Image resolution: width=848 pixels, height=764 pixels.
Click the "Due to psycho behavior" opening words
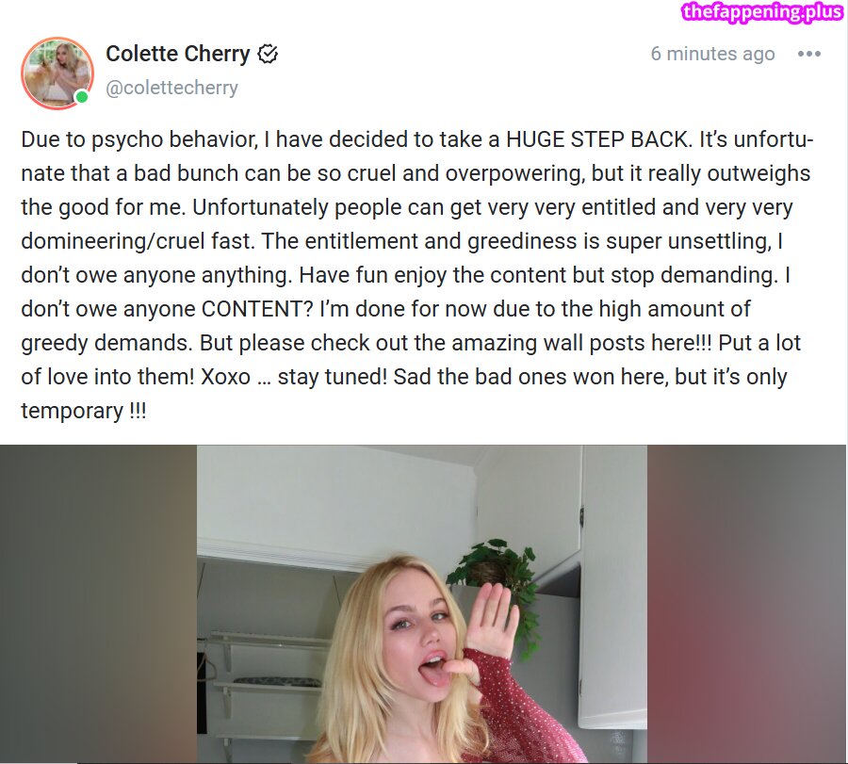click(x=139, y=140)
